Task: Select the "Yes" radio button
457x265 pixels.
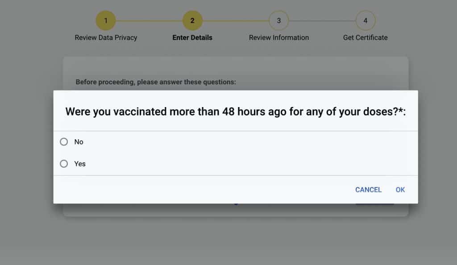Action: [64, 164]
